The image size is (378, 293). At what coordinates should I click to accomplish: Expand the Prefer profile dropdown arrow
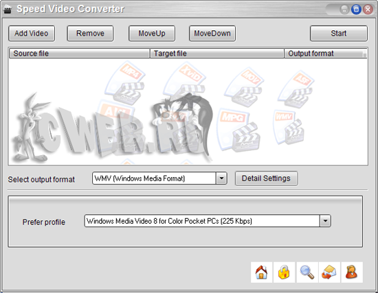coord(325,221)
